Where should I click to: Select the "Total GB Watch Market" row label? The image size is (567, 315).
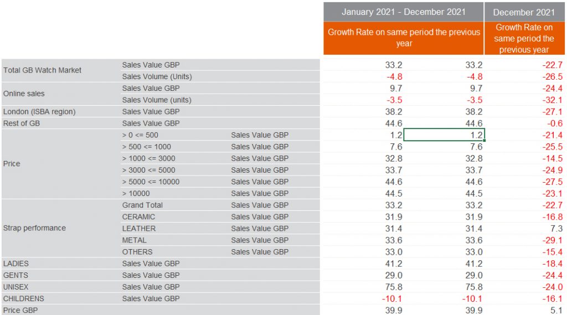[x=43, y=70]
